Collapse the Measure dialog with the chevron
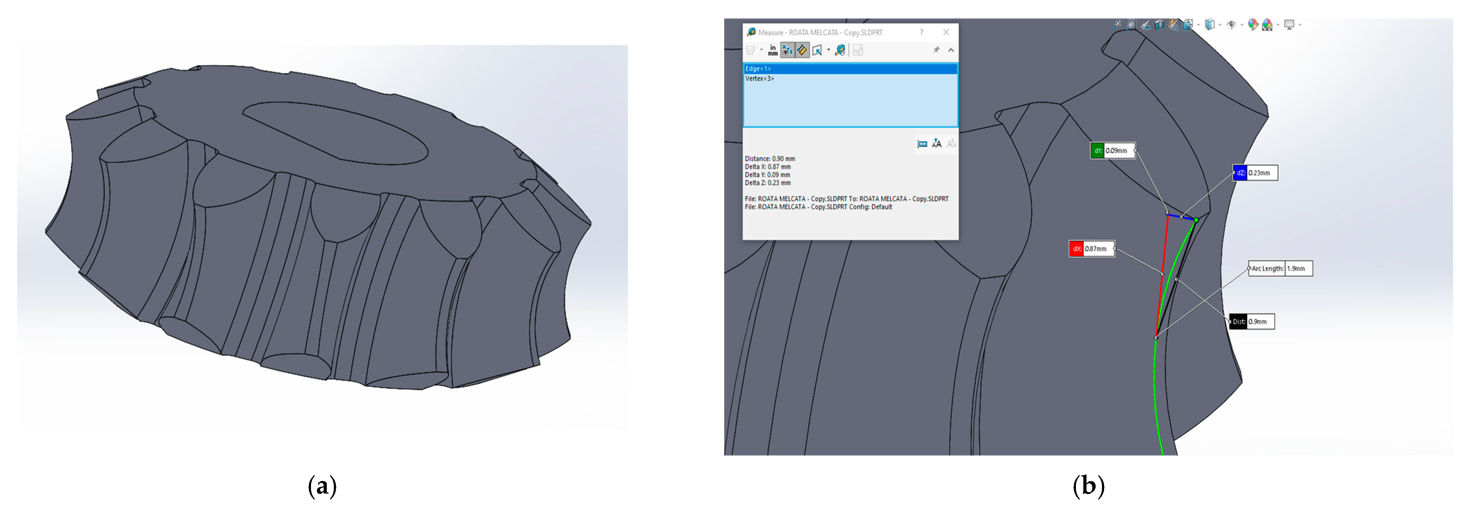The height and width of the screenshot is (510, 1466). click(951, 50)
